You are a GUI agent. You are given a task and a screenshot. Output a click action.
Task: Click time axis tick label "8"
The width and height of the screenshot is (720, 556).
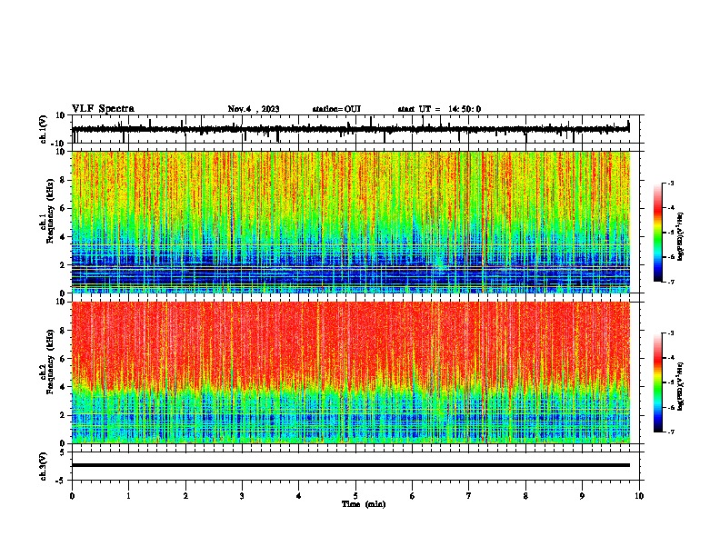pyautogui.click(x=525, y=496)
